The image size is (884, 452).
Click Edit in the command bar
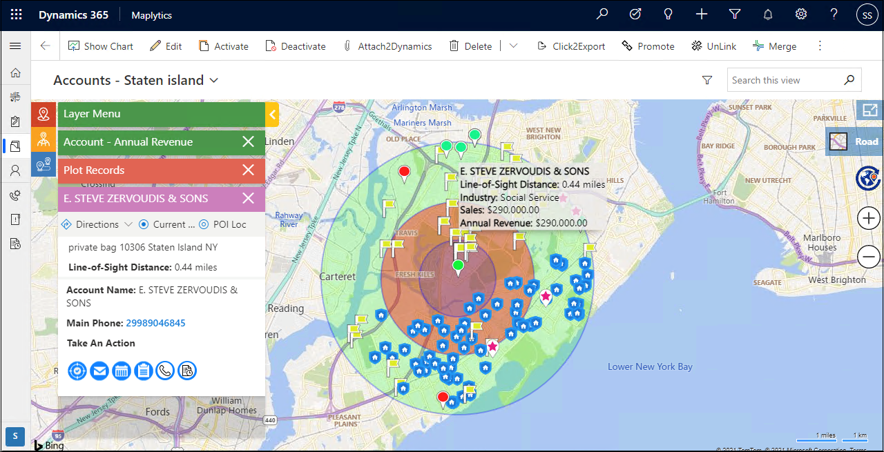point(166,46)
